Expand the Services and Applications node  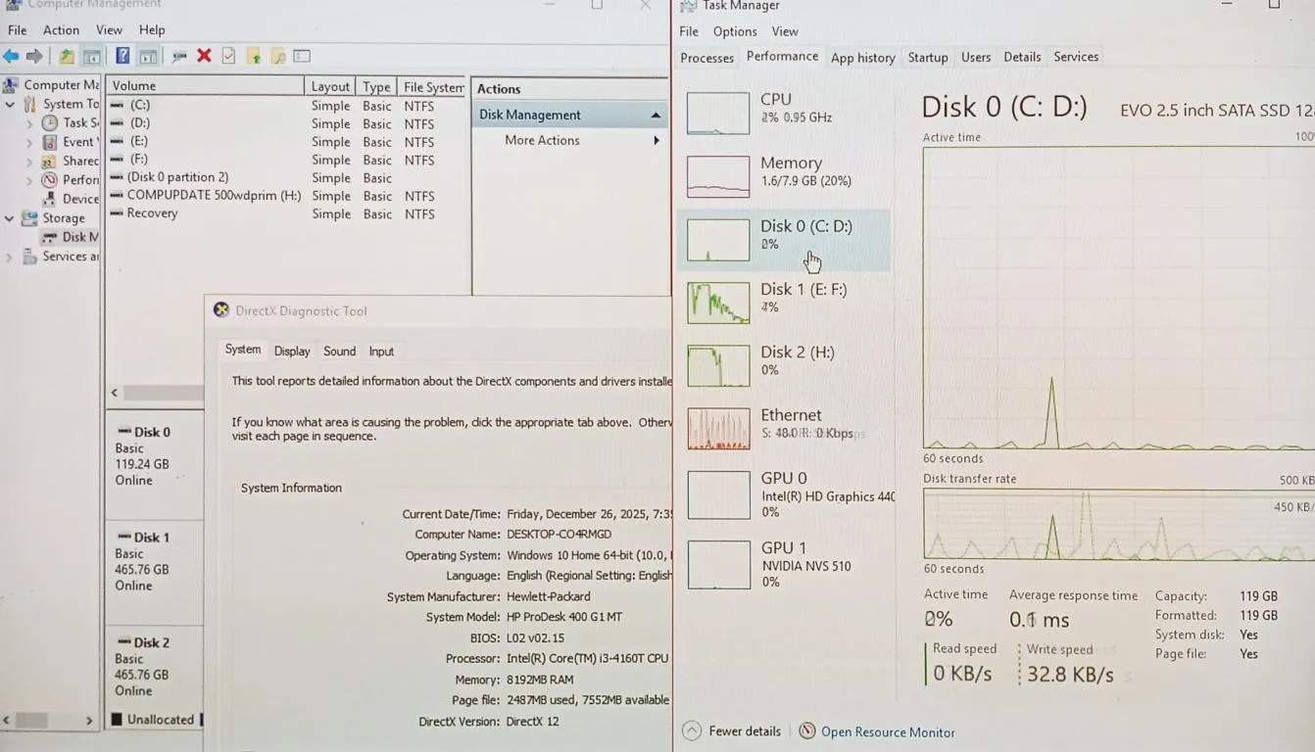click(x=10, y=257)
